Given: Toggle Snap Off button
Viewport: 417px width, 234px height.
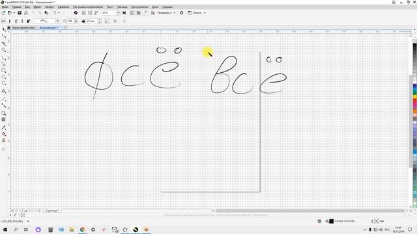Looking at the screenshot, I should coord(153,13).
